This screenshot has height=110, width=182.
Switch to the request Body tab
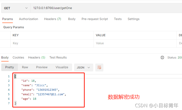[x=72, y=19]
